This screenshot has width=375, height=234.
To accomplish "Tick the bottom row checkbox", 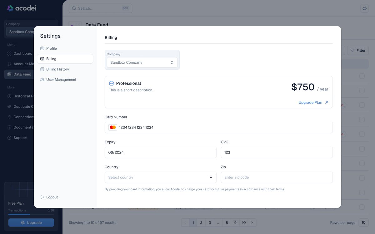I will 362,207.
